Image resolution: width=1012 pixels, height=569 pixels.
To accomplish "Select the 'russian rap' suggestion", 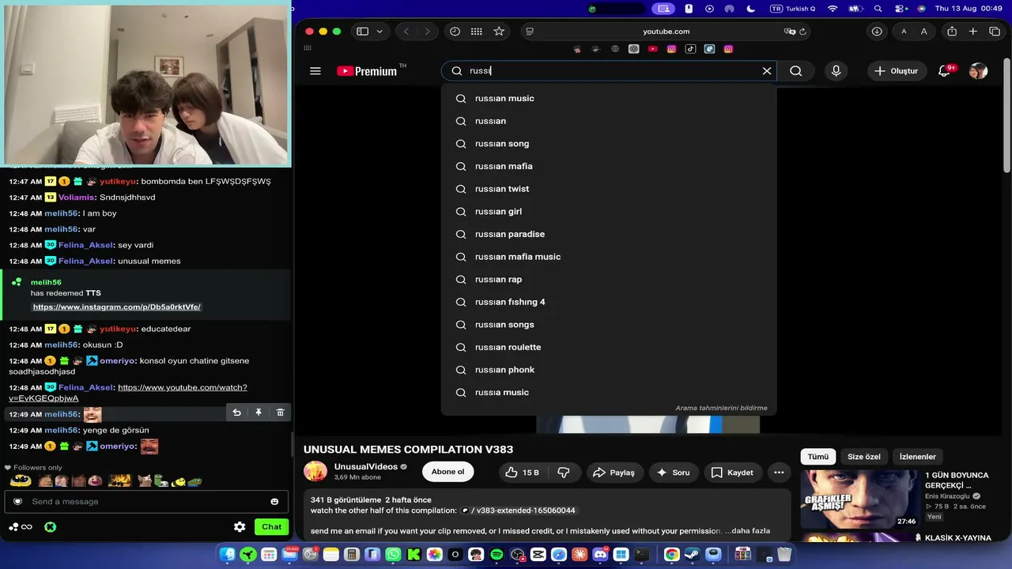I will click(609, 280).
